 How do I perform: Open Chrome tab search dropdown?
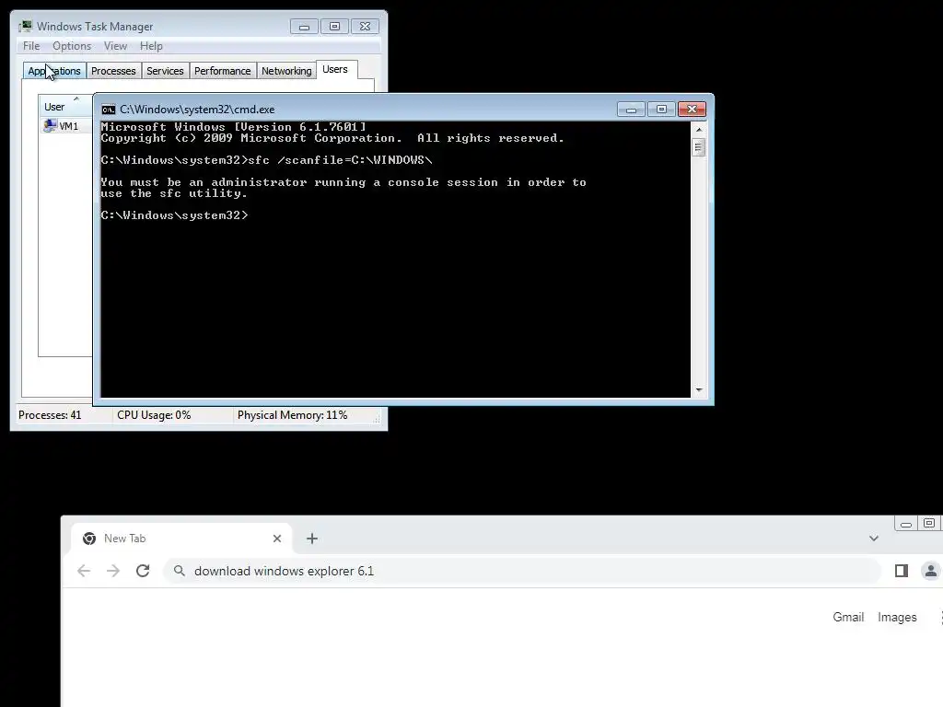pos(874,539)
